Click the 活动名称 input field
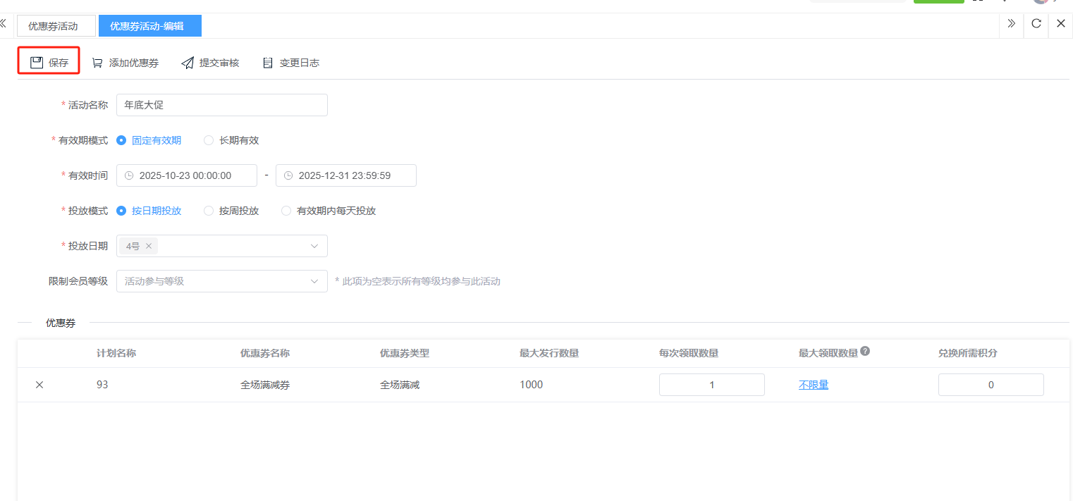Screen dimensions: 1073x501 (221, 105)
